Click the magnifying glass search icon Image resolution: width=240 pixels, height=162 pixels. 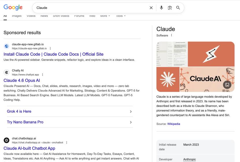point(178,8)
